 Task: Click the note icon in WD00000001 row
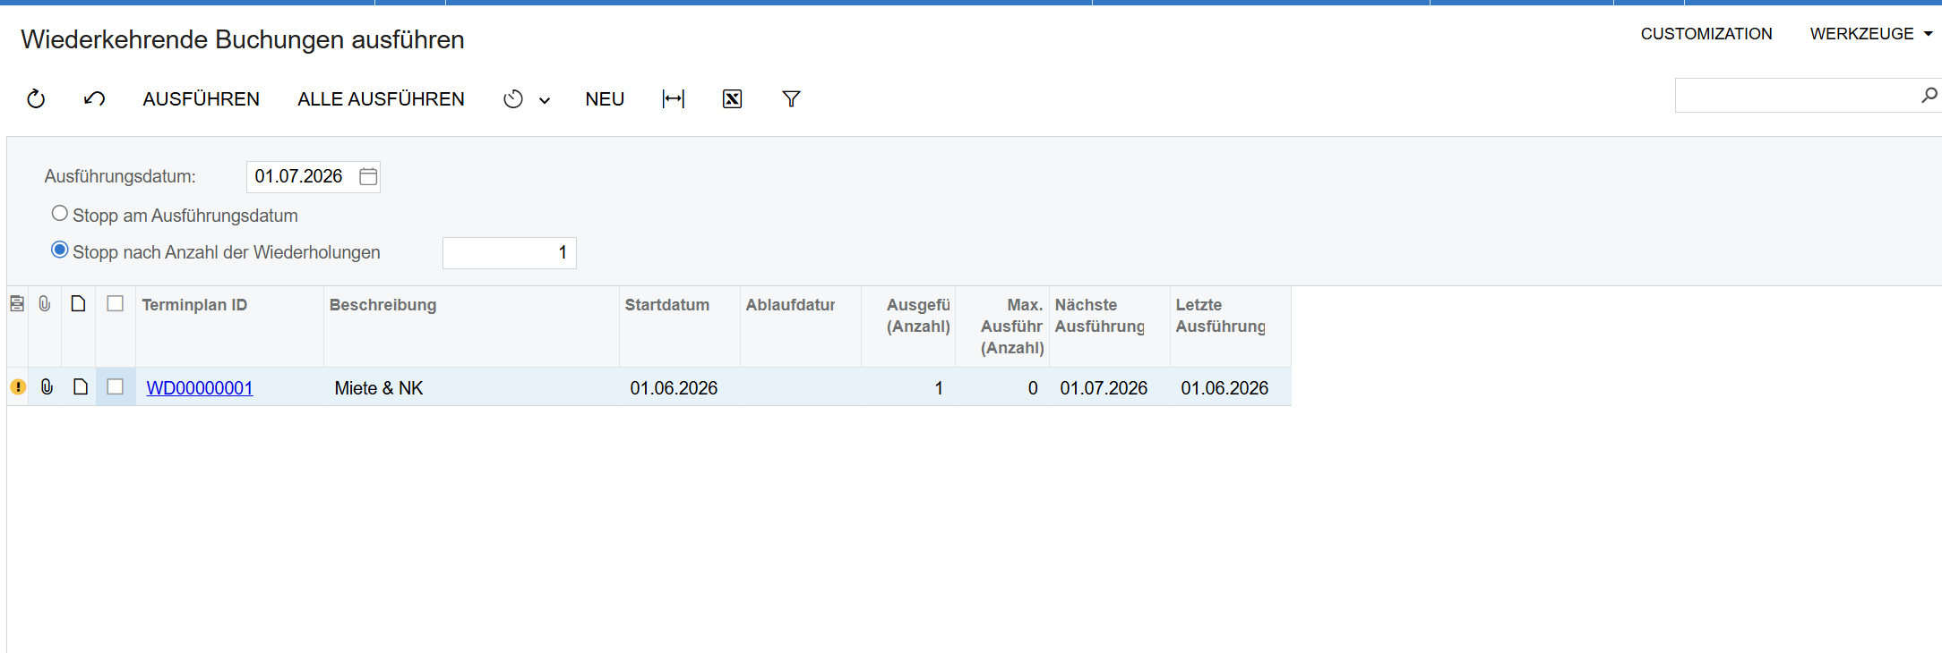pyautogui.click(x=81, y=387)
